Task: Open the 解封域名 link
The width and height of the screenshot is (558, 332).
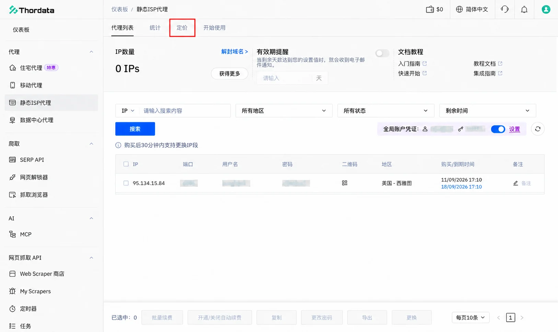Action: 235,51
